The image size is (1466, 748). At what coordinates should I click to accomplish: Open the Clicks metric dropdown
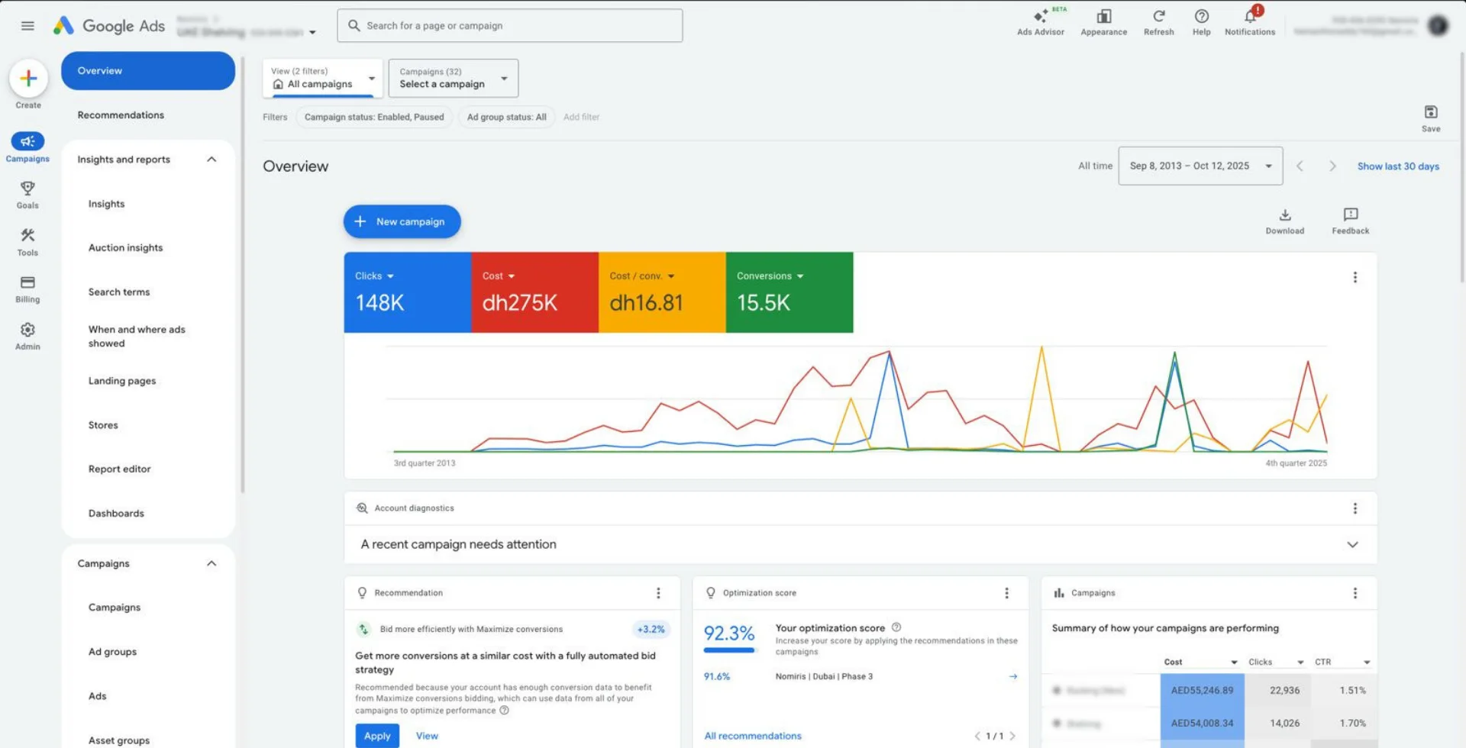pyautogui.click(x=374, y=276)
